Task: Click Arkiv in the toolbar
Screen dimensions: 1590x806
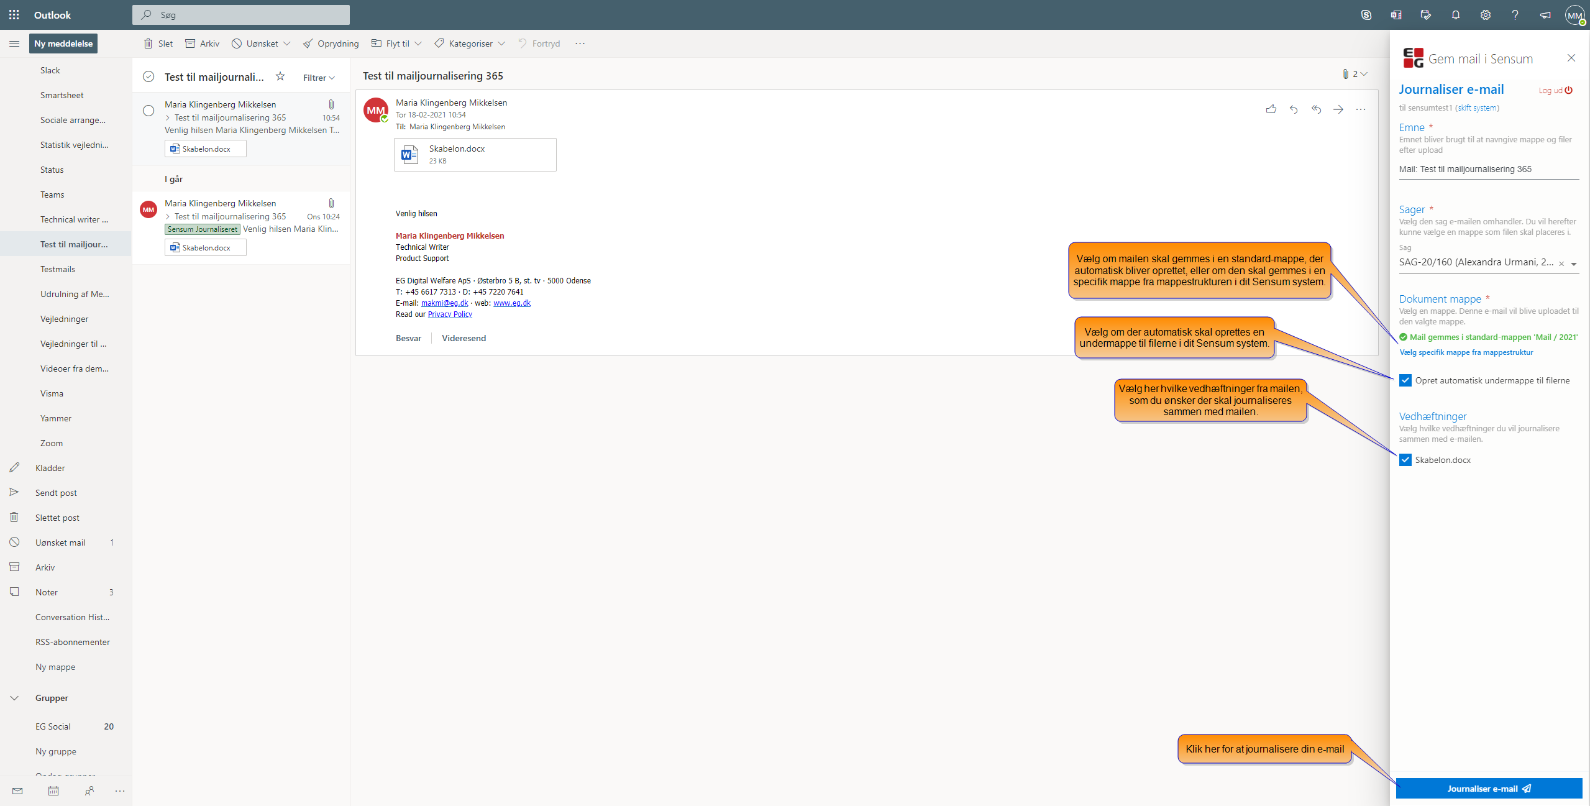Action: pos(203,44)
